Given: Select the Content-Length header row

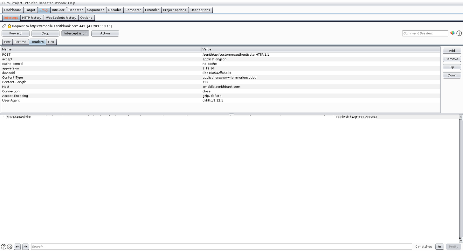Looking at the screenshot, I should click(221, 82).
